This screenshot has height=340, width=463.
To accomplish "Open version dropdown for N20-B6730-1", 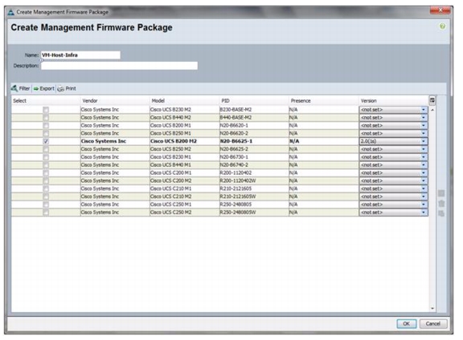I will (393, 157).
